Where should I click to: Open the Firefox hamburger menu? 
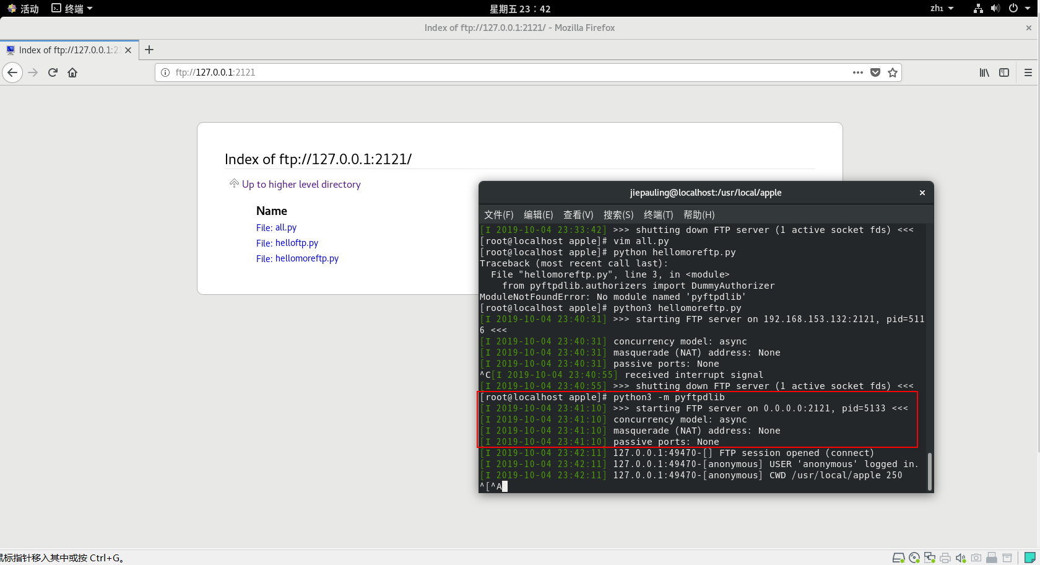tap(1028, 72)
